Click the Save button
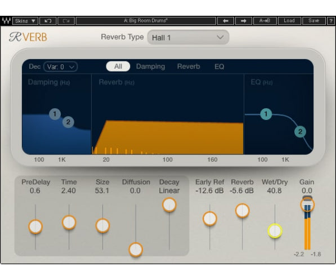 tap(313, 21)
